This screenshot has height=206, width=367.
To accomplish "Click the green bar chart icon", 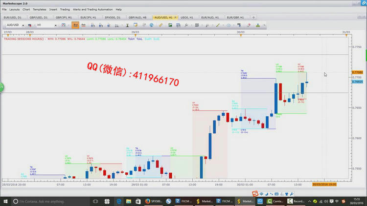I will pos(258,25).
